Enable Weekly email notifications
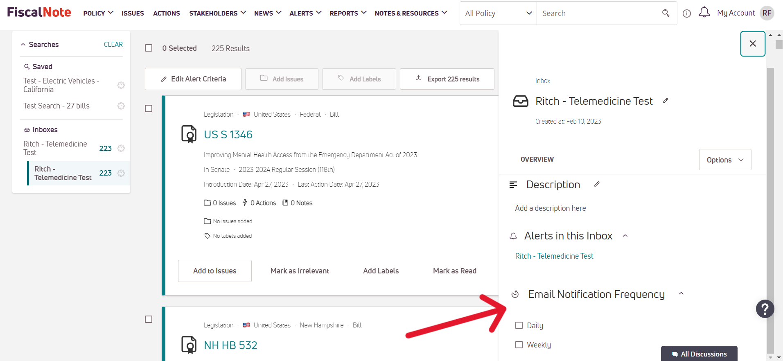This screenshot has height=361, width=783. tap(519, 345)
